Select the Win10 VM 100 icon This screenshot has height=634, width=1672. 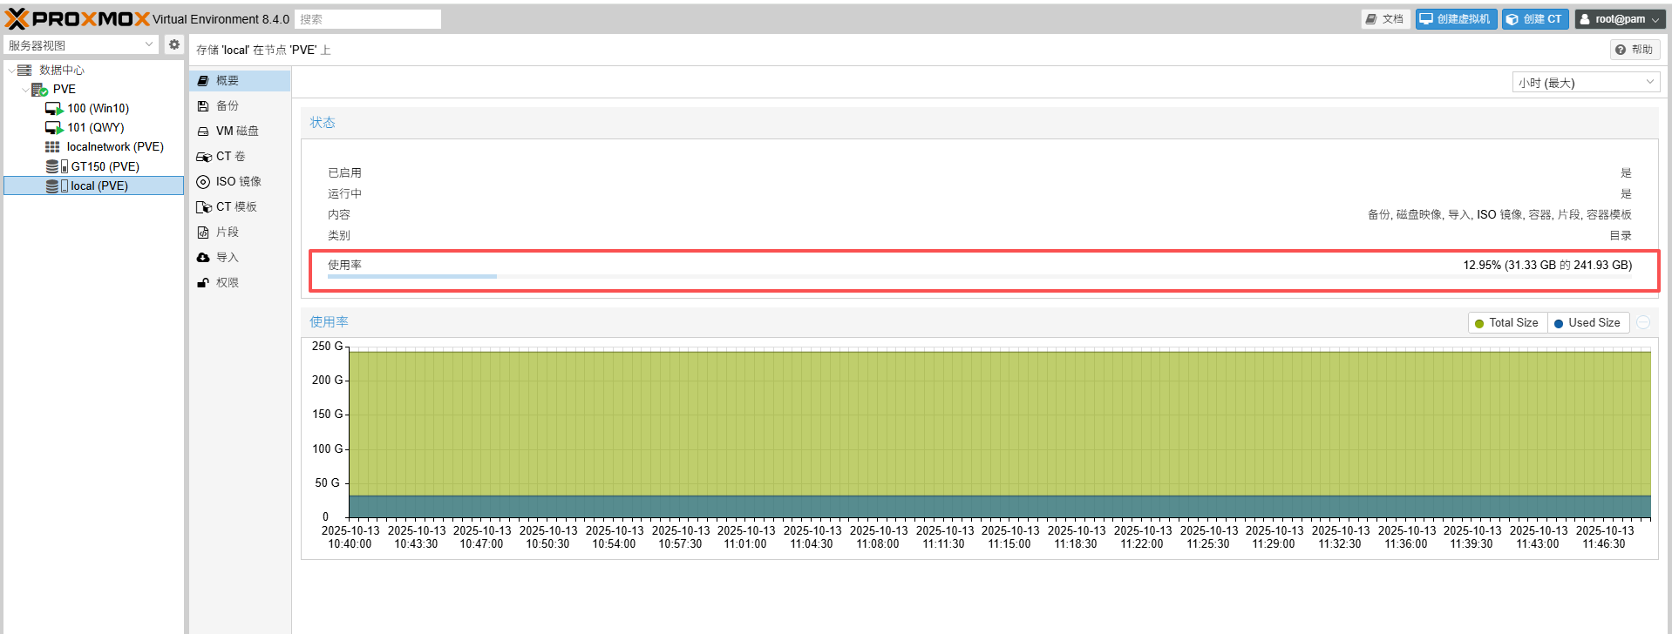coord(54,109)
